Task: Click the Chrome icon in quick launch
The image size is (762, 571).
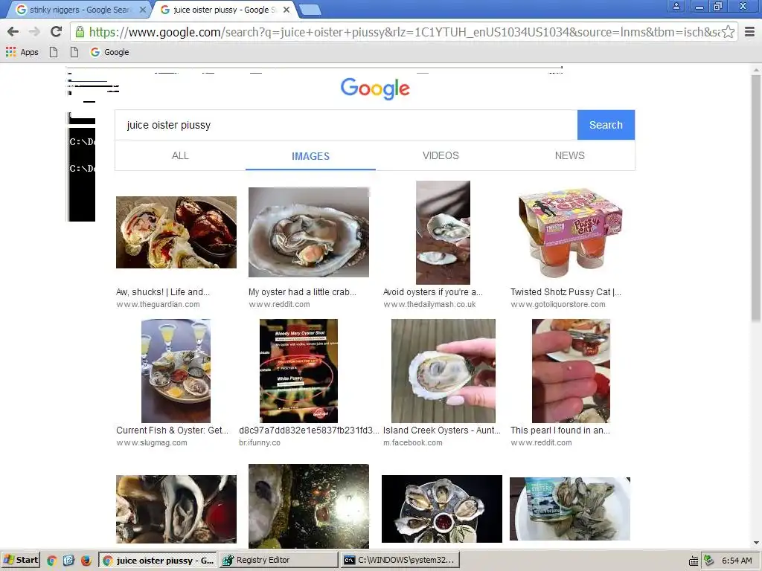Action: [52, 561]
